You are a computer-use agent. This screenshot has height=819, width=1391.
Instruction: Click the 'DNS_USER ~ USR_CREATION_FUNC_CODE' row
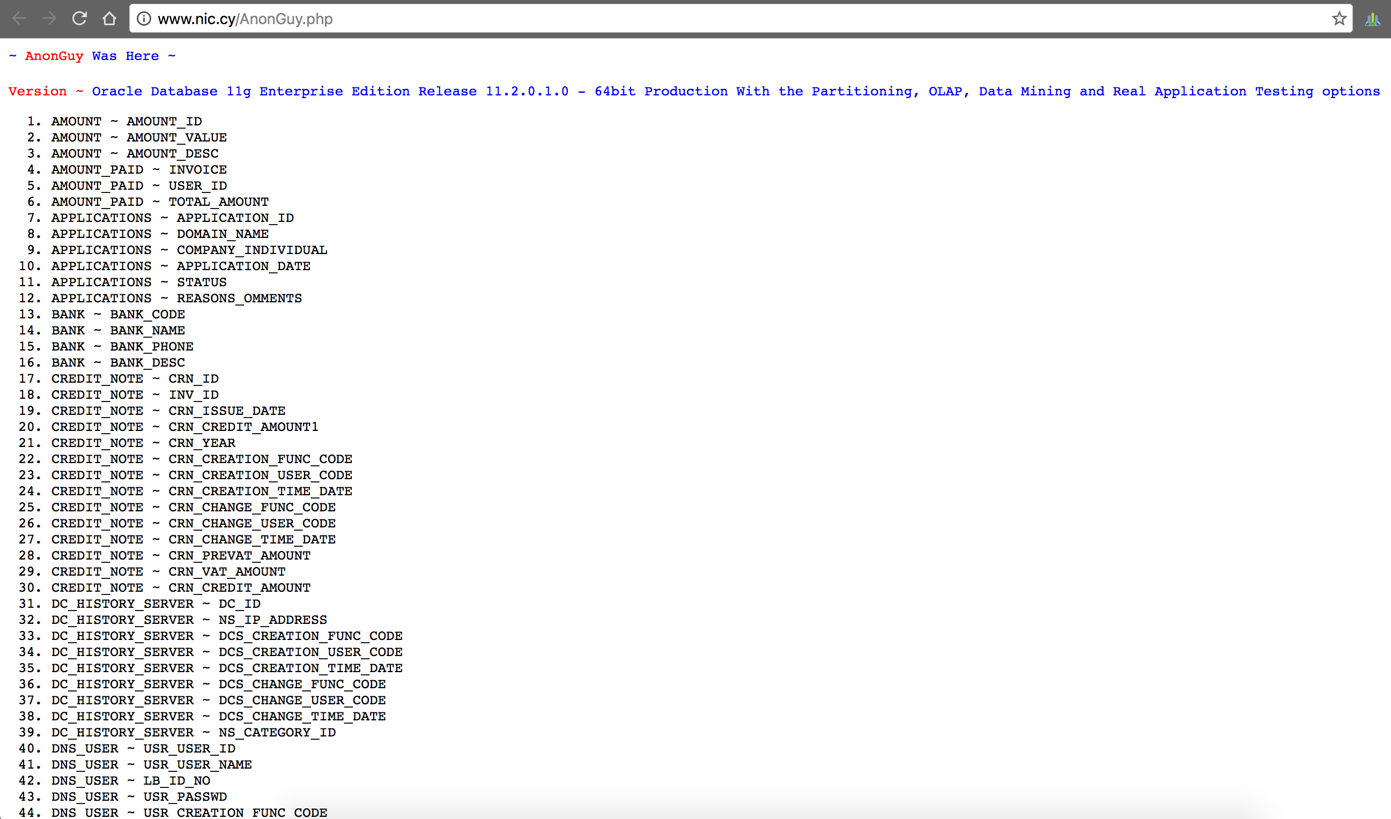click(189, 813)
